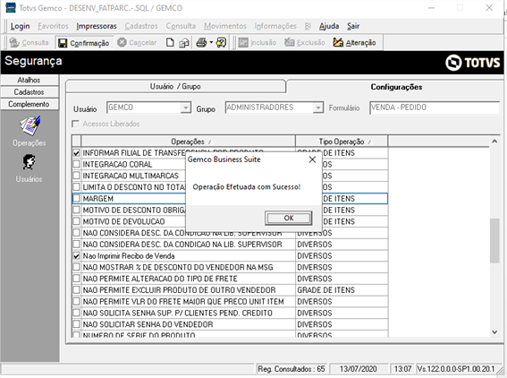The width and height of the screenshot is (507, 378).
Task: Click the Cadastros sidebar button
Action: [x=30, y=92]
